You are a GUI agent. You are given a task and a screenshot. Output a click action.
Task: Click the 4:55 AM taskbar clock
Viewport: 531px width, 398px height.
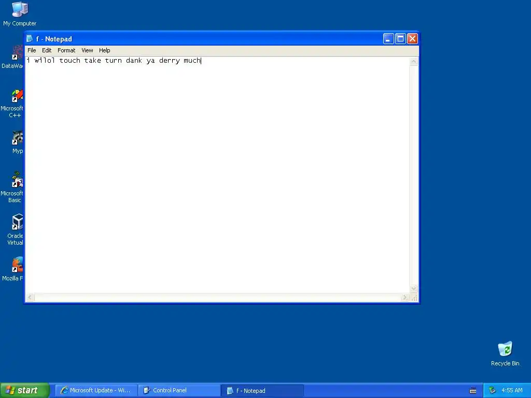click(x=512, y=391)
